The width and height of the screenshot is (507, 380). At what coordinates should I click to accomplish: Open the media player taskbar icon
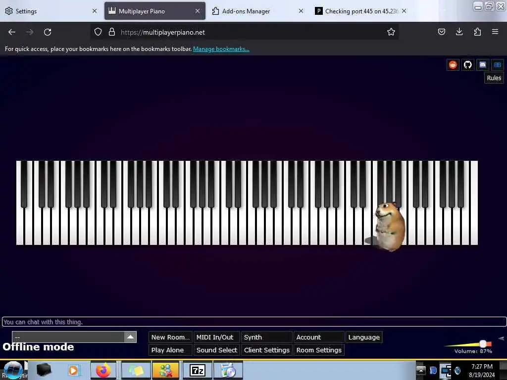pos(73,370)
